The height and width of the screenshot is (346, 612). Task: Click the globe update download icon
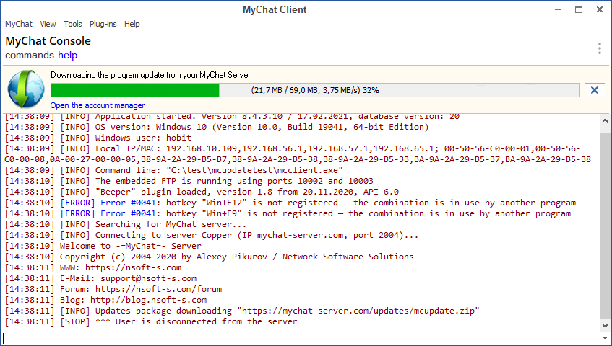(26, 89)
